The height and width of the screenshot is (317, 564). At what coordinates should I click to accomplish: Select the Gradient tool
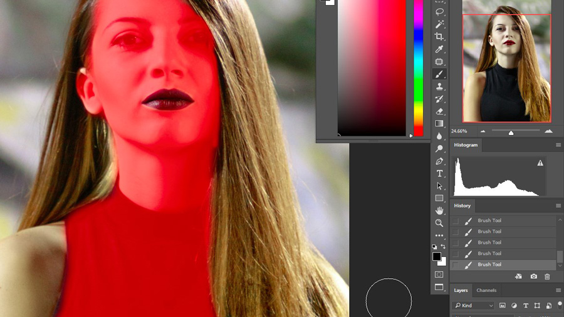click(x=439, y=124)
